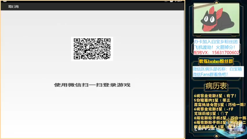Click the text 微信Fans群看鱼吧！
The width and height of the screenshot is (247, 139).
point(210,74)
